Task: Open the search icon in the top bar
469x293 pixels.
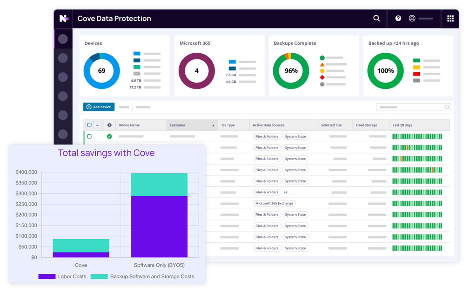Action: tap(376, 18)
